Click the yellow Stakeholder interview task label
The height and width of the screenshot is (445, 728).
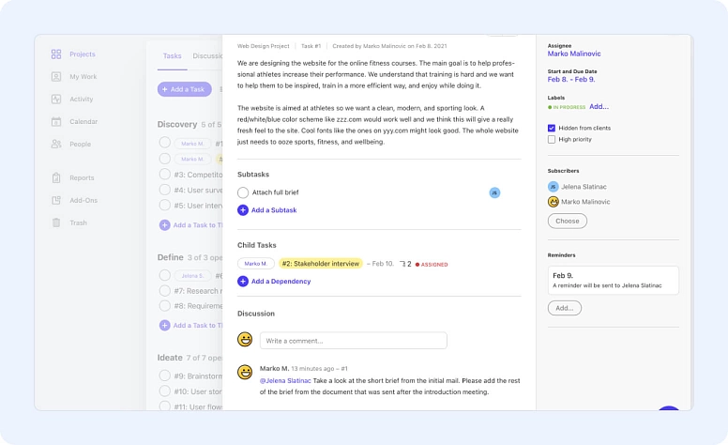point(320,264)
